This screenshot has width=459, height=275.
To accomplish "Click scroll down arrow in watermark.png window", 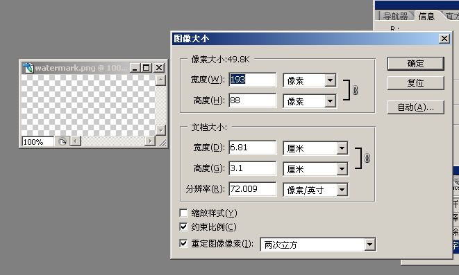I will click(160, 130).
